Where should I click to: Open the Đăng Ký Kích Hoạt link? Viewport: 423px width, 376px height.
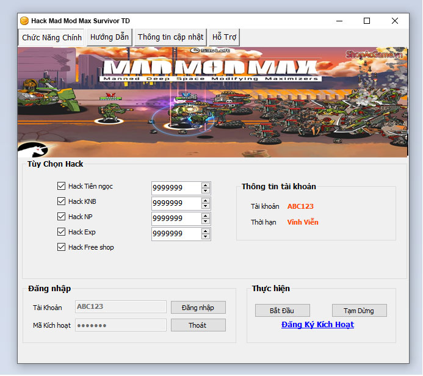(x=317, y=325)
